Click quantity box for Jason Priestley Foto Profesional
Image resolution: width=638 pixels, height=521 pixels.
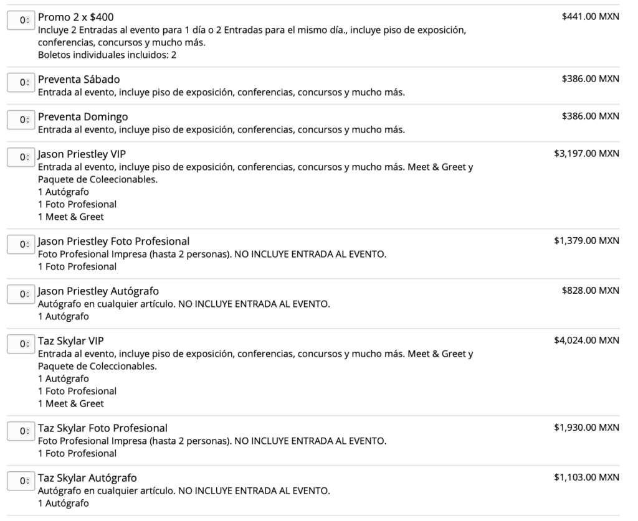[21, 244]
